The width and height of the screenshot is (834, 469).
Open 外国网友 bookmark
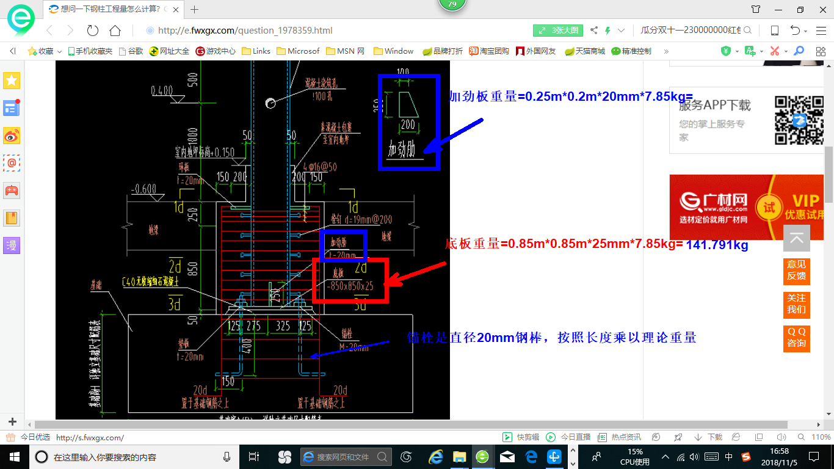pyautogui.click(x=535, y=51)
